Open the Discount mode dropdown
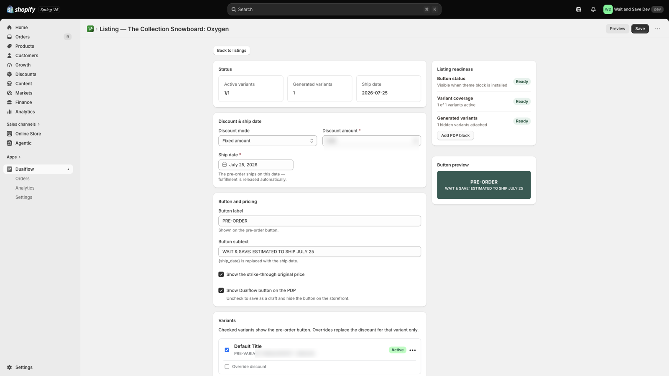 (x=268, y=141)
